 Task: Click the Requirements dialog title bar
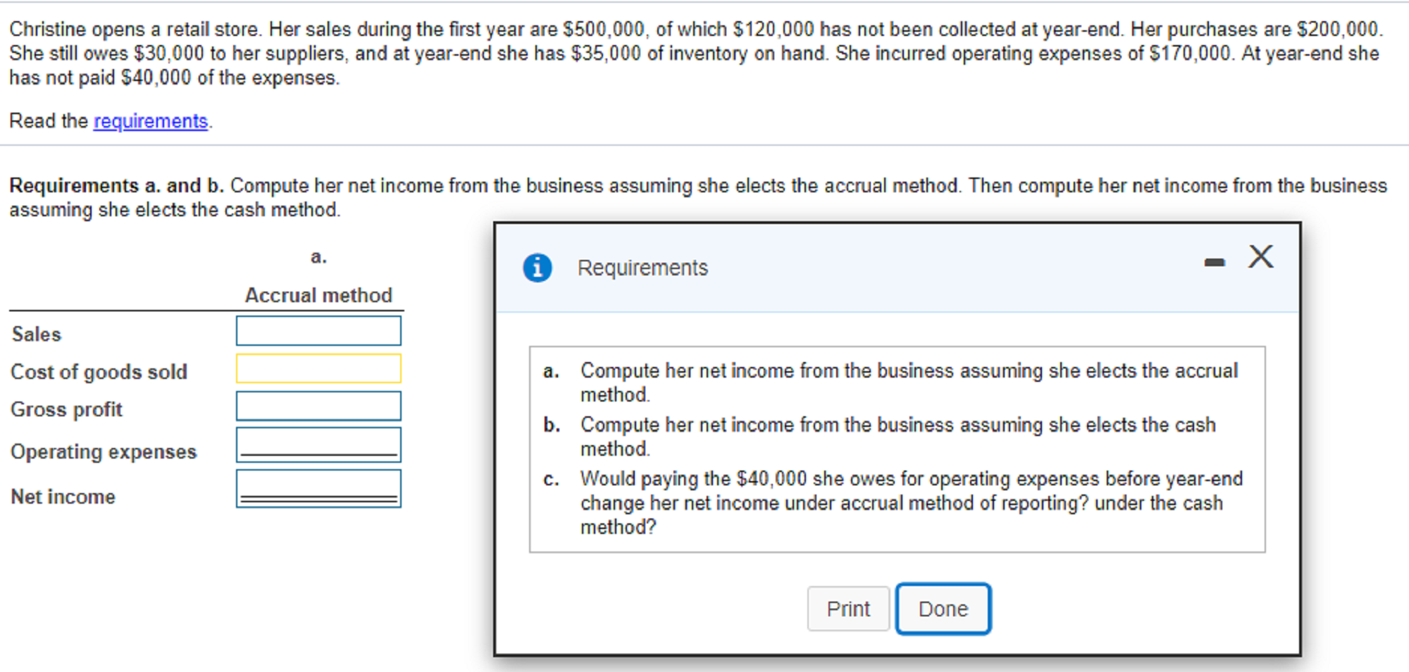point(642,268)
